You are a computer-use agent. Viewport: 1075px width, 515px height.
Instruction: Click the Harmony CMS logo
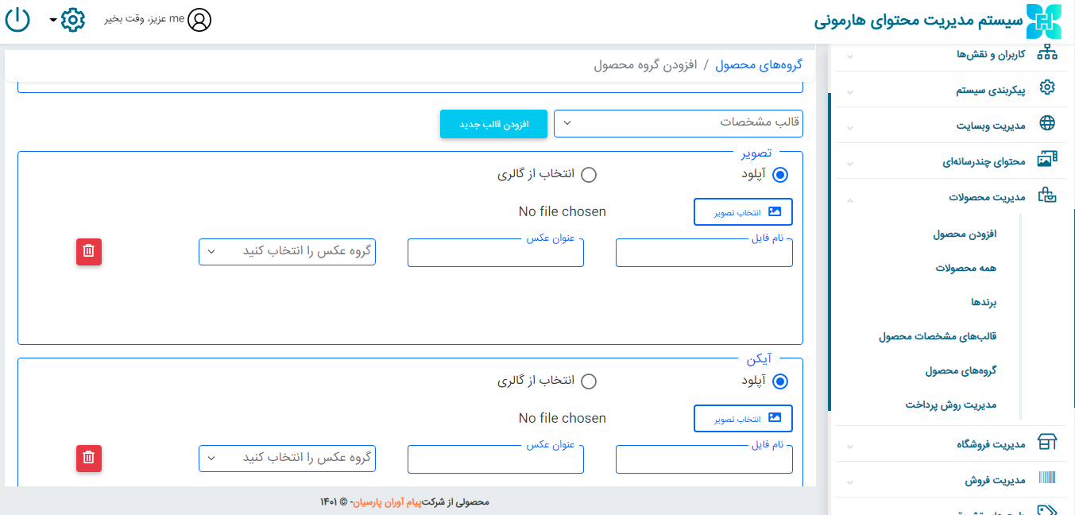pyautogui.click(x=1043, y=21)
